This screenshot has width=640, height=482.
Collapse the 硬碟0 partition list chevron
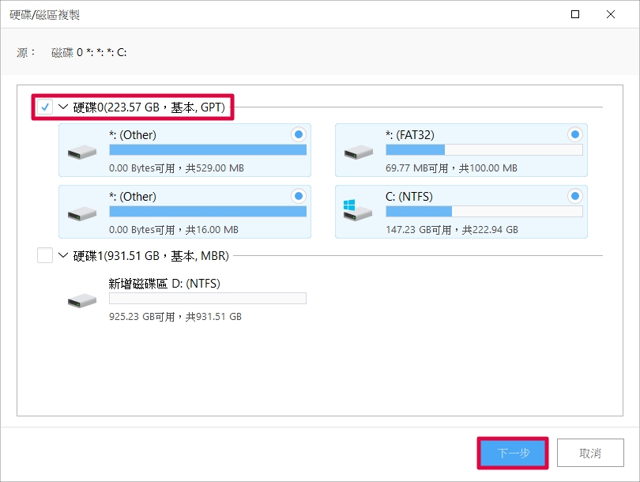point(63,107)
